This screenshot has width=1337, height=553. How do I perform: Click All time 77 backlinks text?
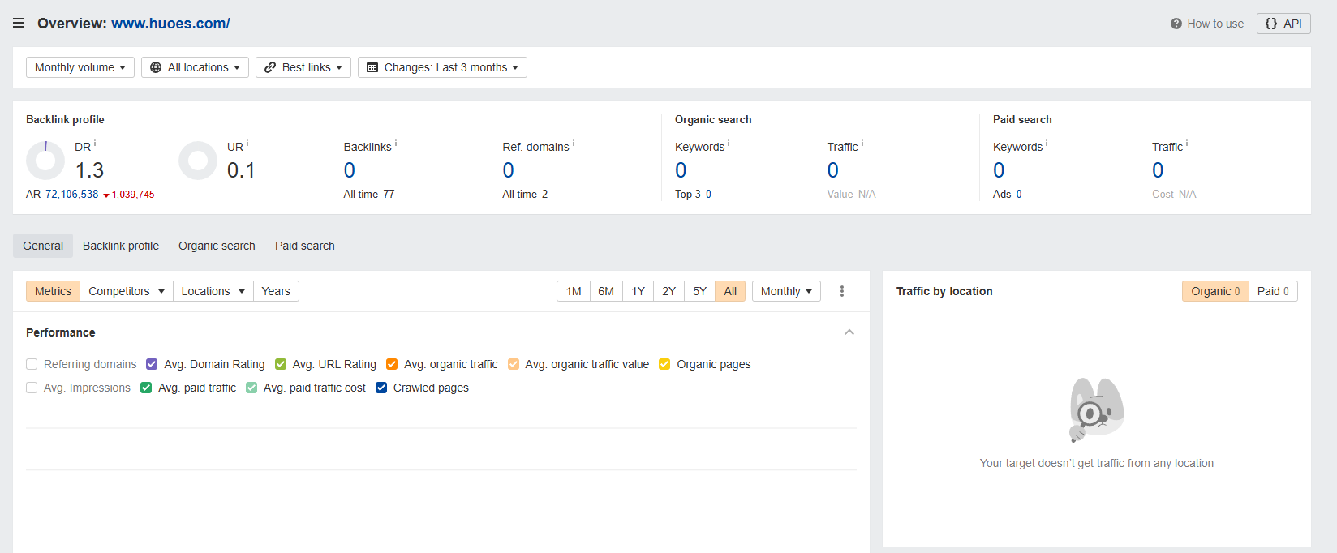(369, 195)
